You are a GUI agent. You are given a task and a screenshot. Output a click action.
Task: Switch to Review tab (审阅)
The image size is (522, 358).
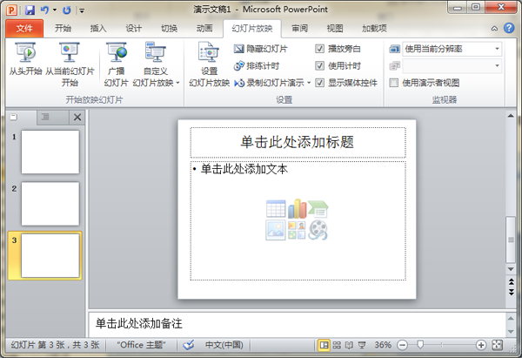299,29
